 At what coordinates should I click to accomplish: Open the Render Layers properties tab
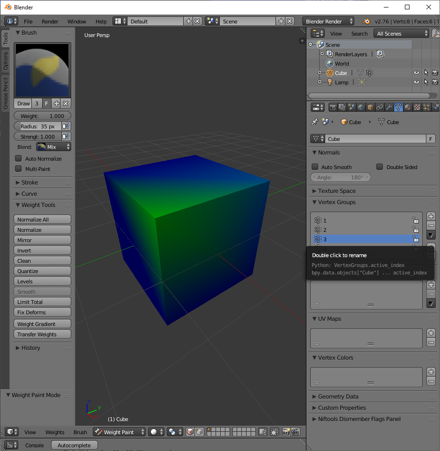click(x=342, y=107)
